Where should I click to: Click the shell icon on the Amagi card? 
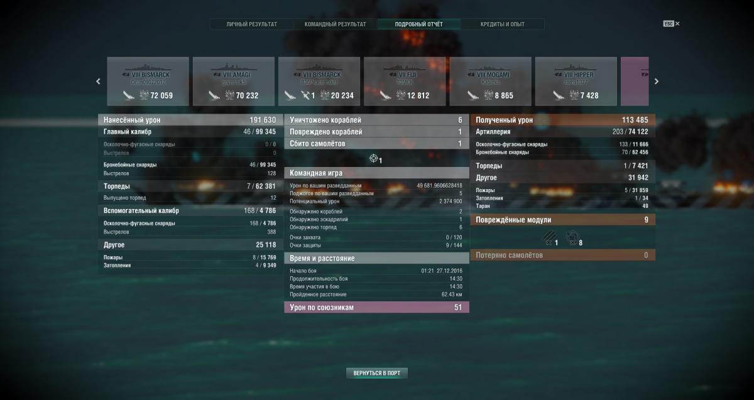pyautogui.click(x=215, y=95)
